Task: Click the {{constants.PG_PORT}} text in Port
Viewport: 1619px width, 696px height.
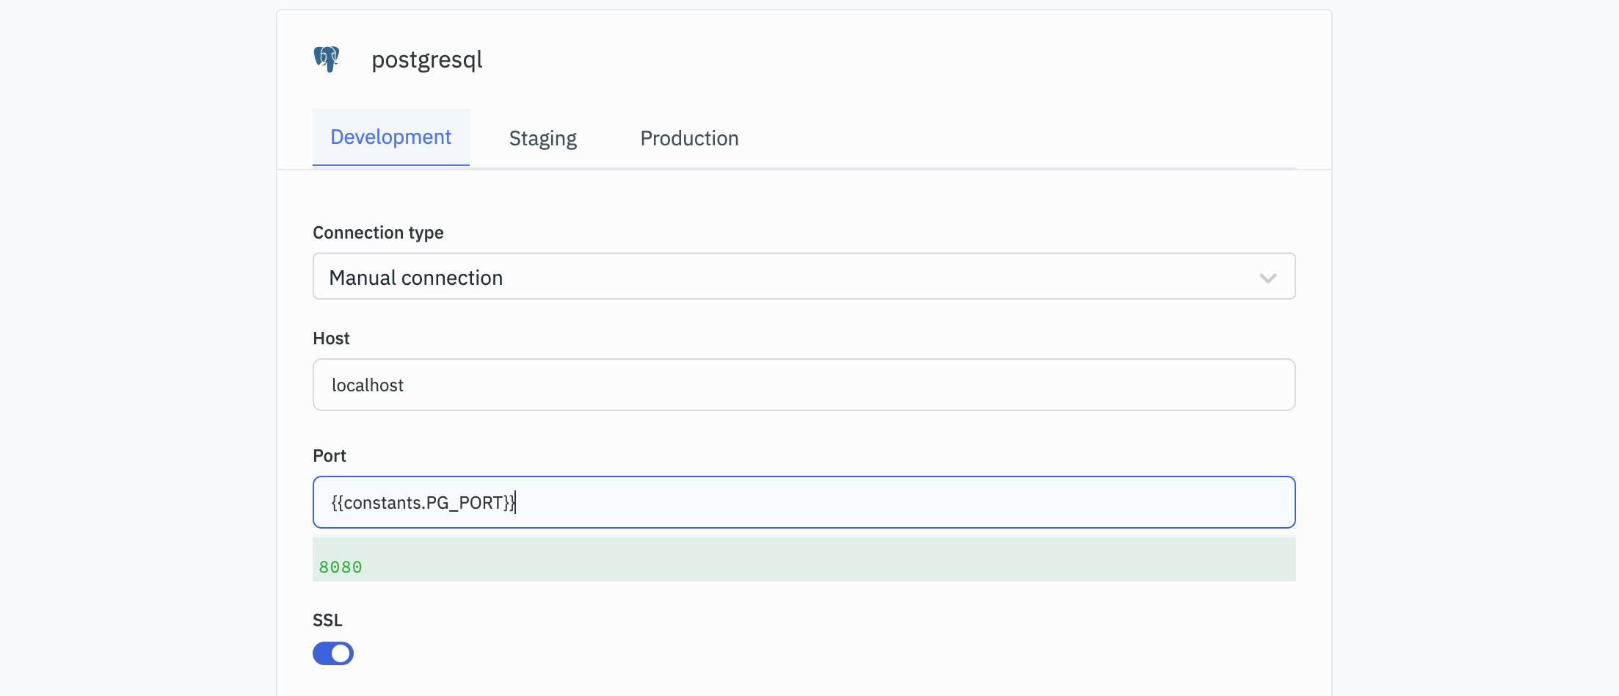Action: [x=423, y=503]
